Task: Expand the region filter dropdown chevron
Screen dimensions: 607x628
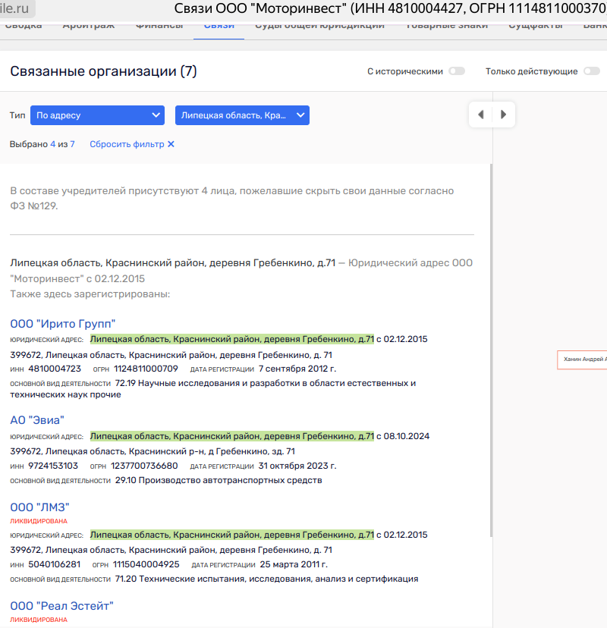Action: tap(300, 115)
